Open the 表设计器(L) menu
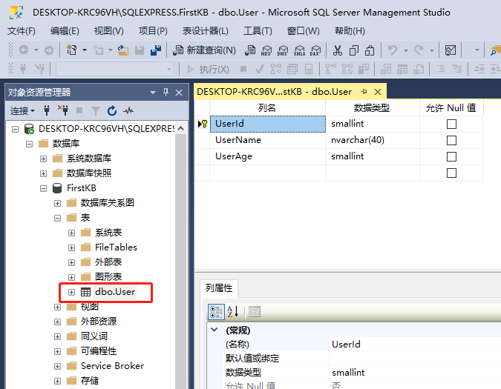 click(x=205, y=31)
